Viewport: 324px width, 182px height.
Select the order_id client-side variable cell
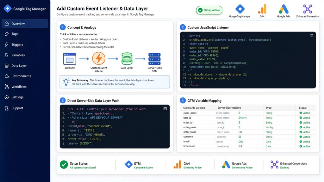click(x=188, y=123)
